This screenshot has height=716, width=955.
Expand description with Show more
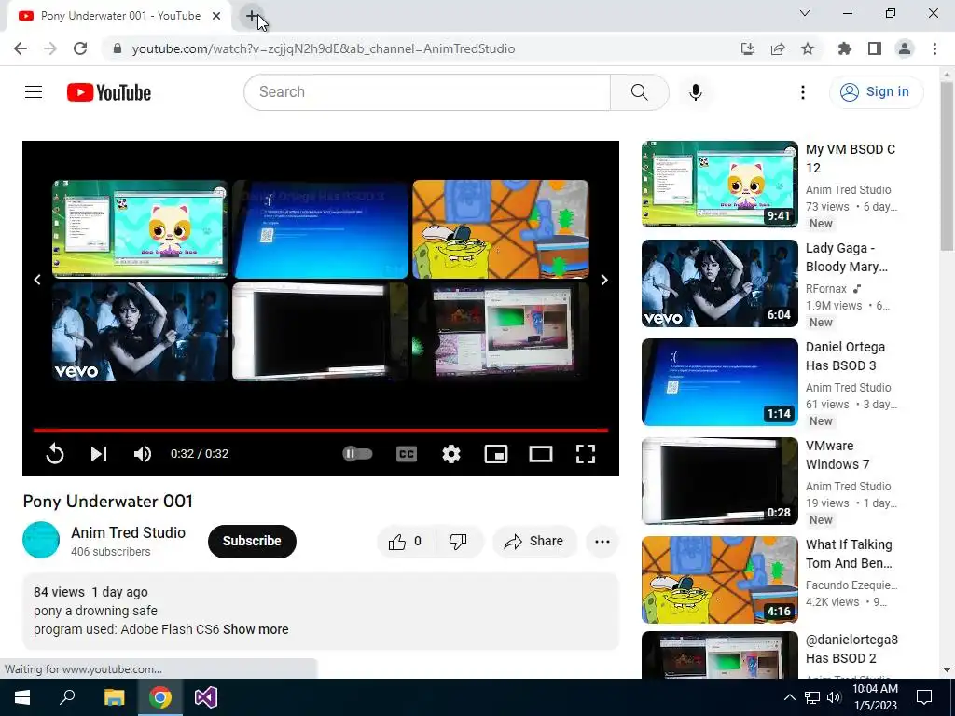[256, 629]
